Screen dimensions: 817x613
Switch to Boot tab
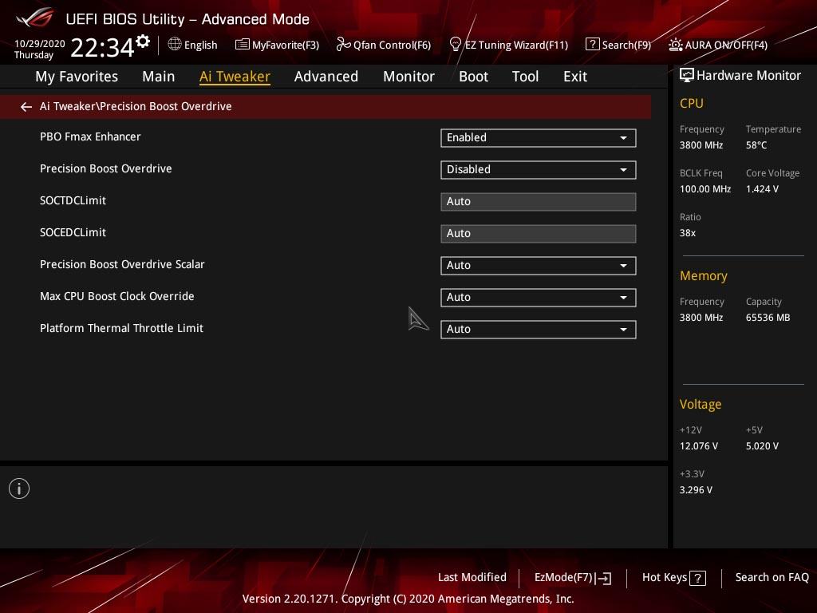coord(474,77)
